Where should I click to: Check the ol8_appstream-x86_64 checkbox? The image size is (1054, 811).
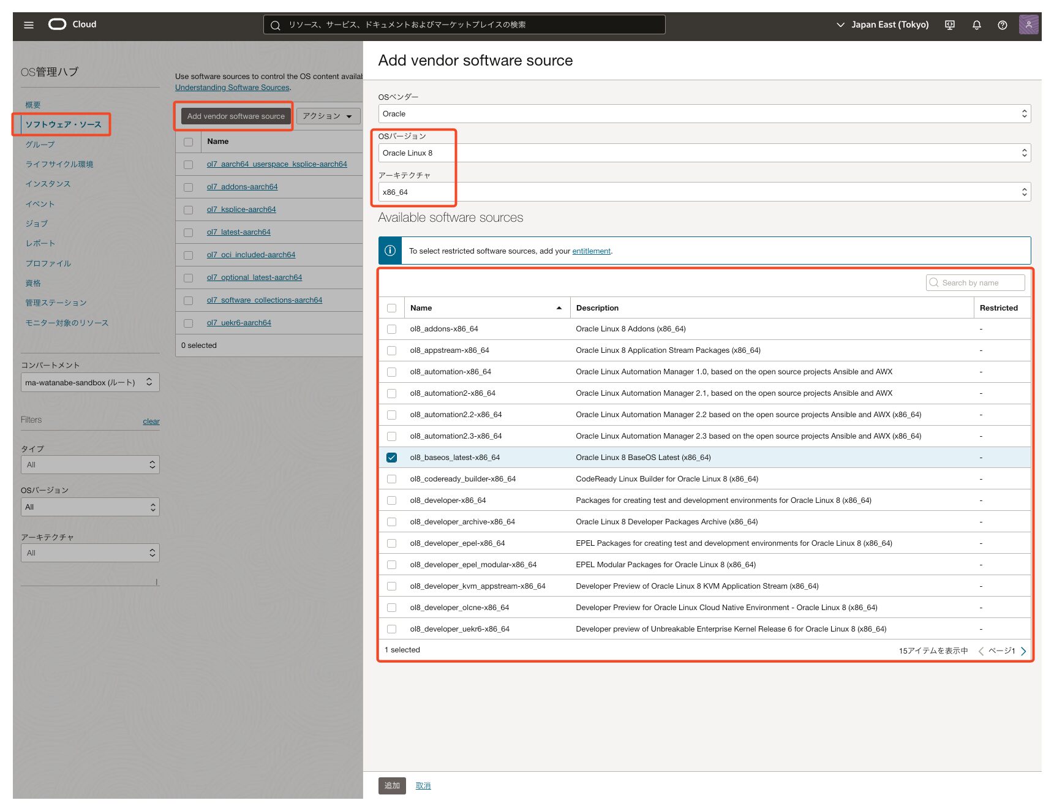coord(392,350)
